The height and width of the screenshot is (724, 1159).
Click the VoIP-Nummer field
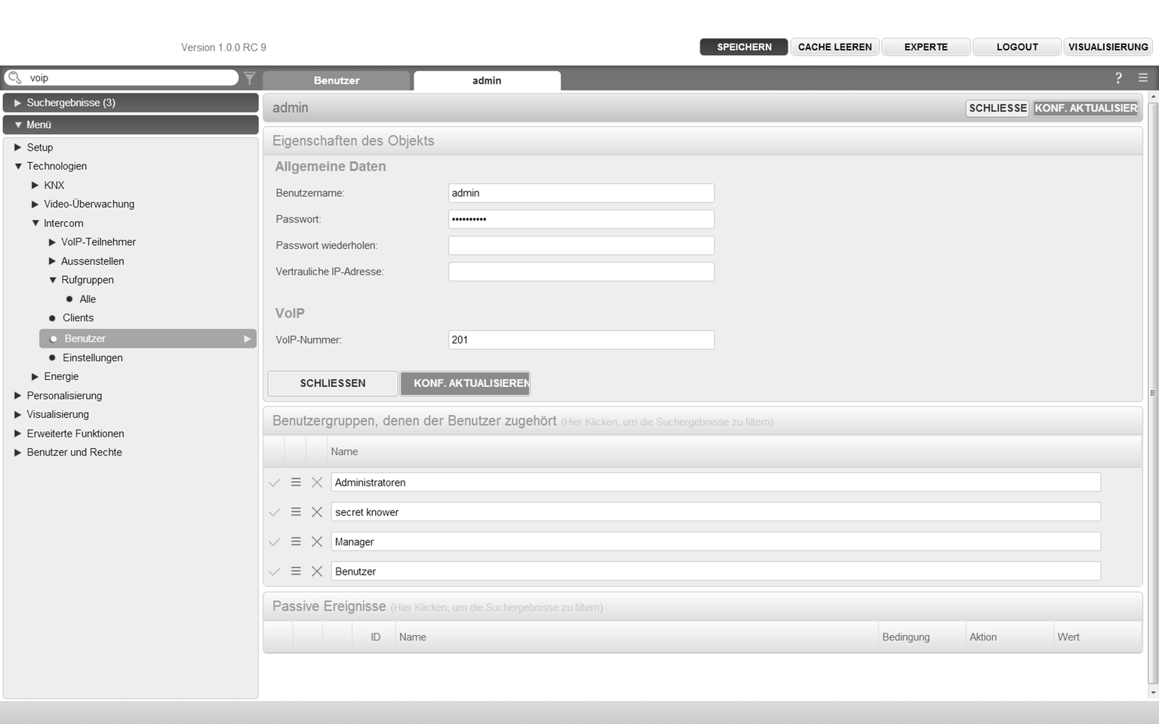pos(581,340)
